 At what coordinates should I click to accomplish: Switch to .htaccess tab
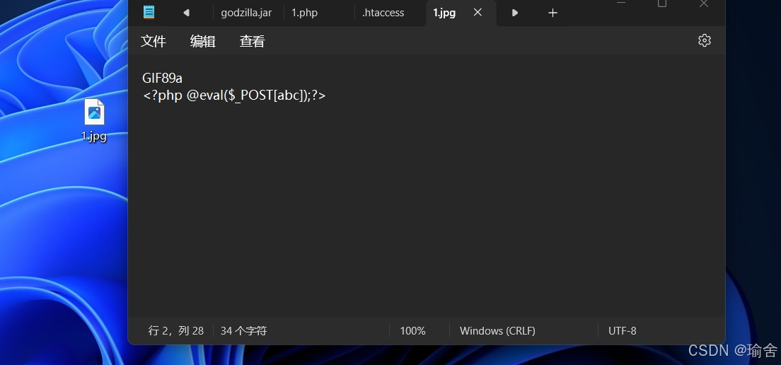pyautogui.click(x=383, y=13)
